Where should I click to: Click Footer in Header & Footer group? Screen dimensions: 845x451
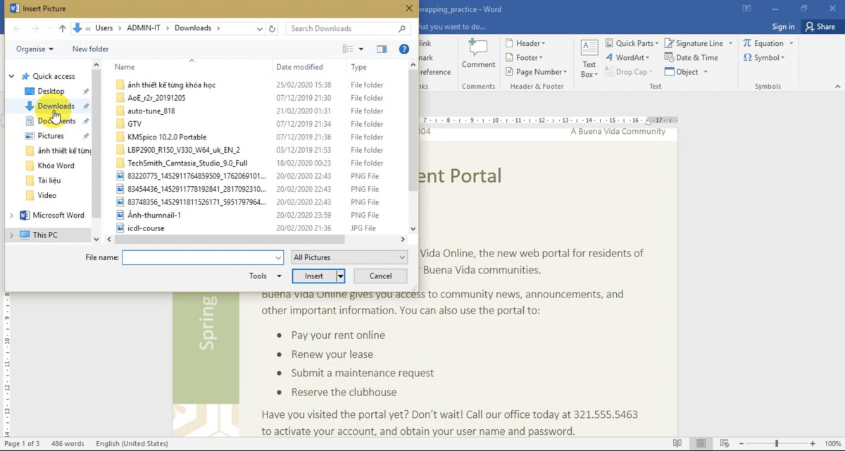524,58
